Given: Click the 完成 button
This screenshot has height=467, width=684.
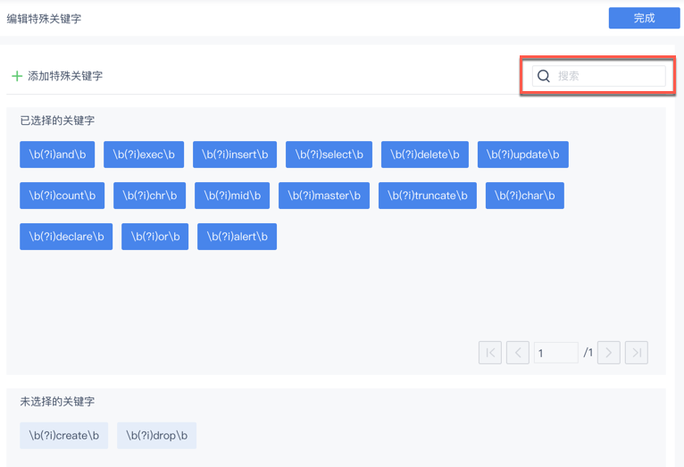Looking at the screenshot, I should coord(644,18).
